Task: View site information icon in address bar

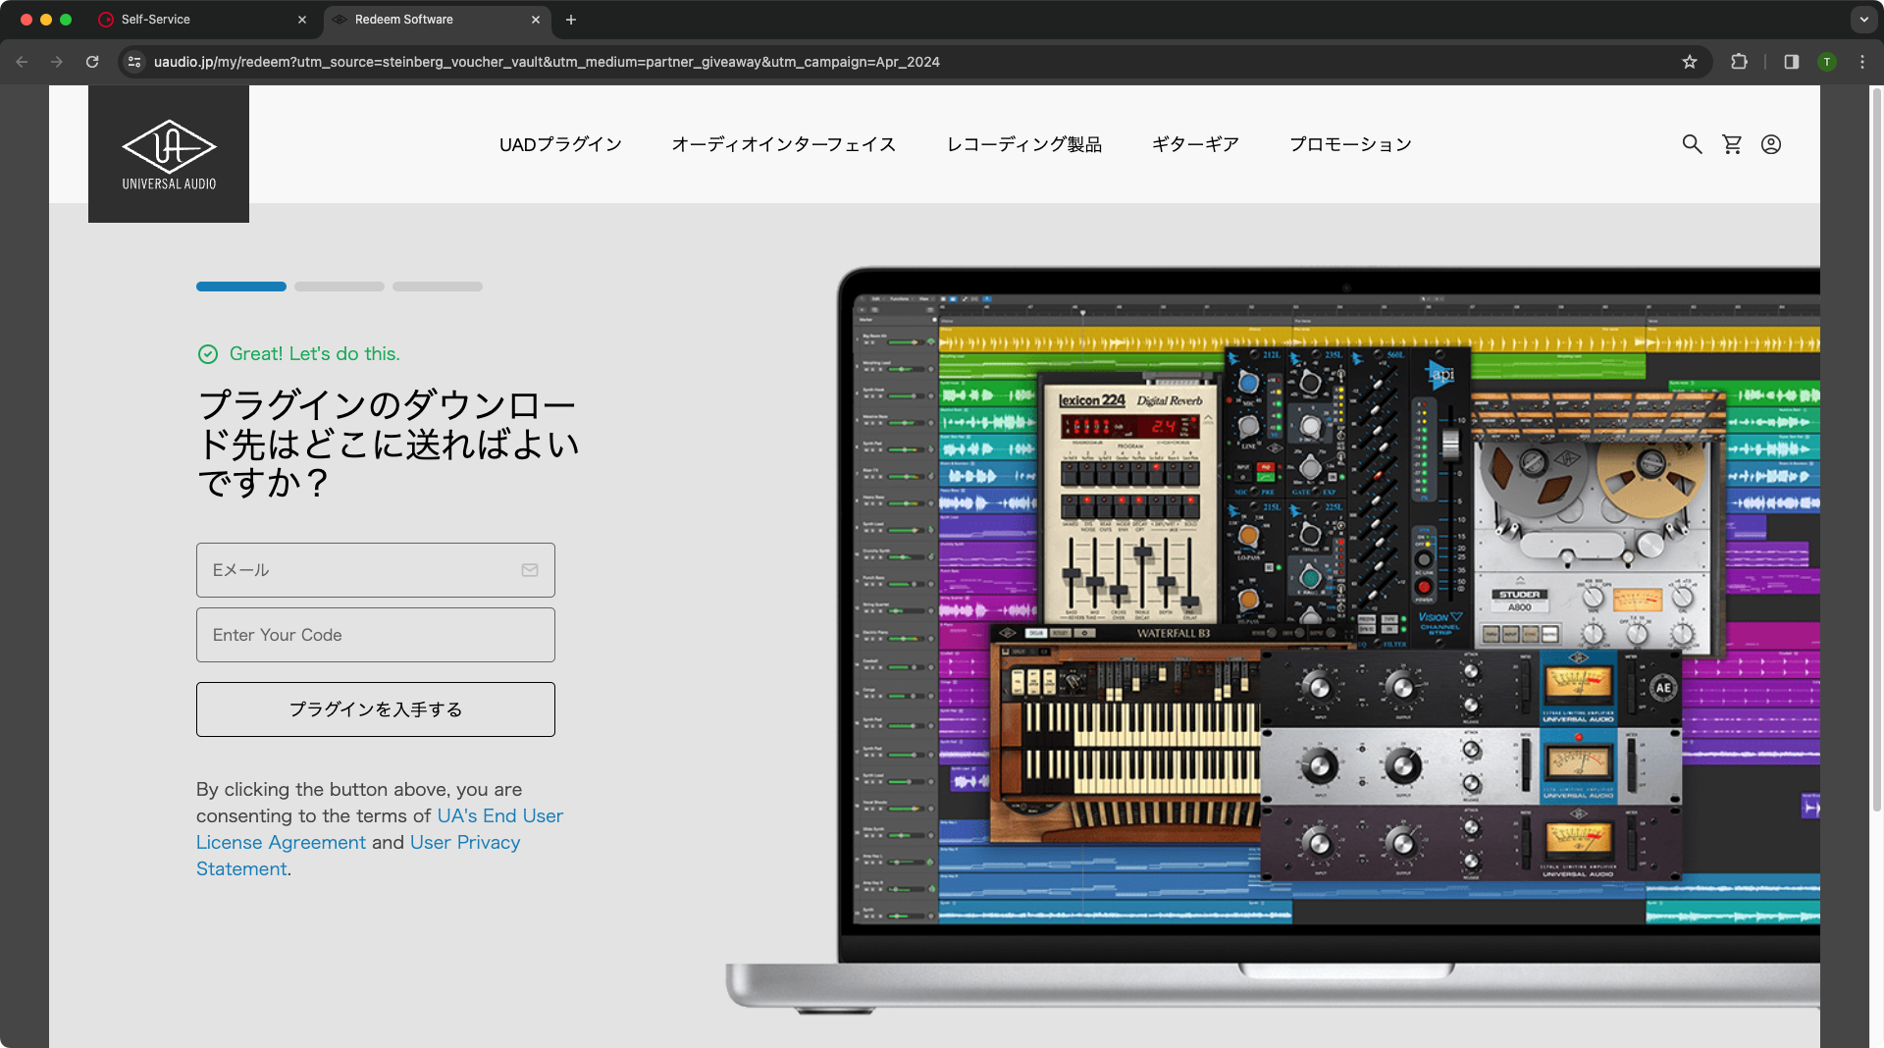Action: (134, 62)
